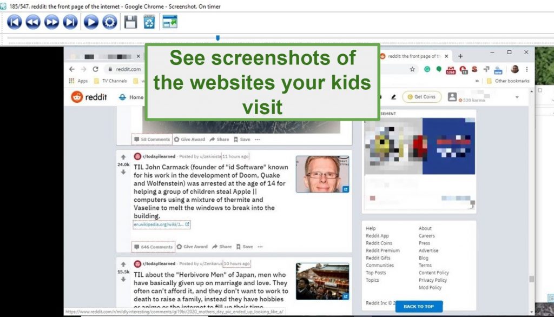Downvote the Herbivore Men post
Viewport: 554px width, 317px height.
pyautogui.click(x=123, y=279)
